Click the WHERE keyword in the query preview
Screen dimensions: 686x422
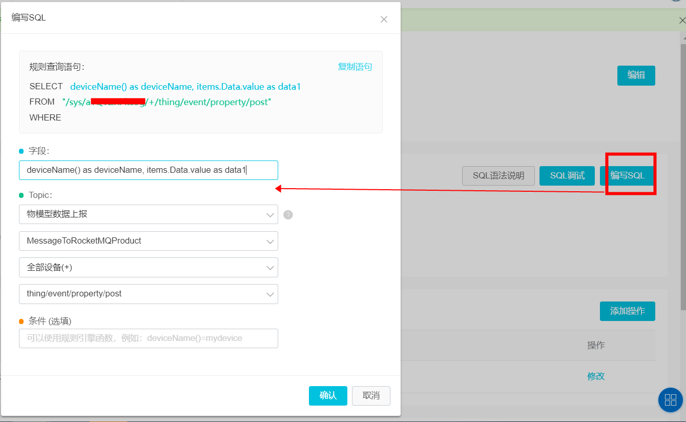coord(45,117)
